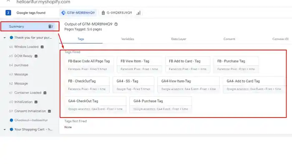Click the helloarifur.myshopify.com domain title
292x164 pixels.
click(x=43, y=2)
